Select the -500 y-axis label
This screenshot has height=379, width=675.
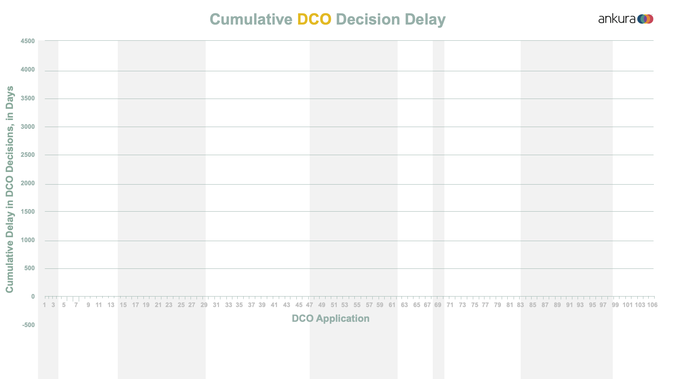pos(28,325)
